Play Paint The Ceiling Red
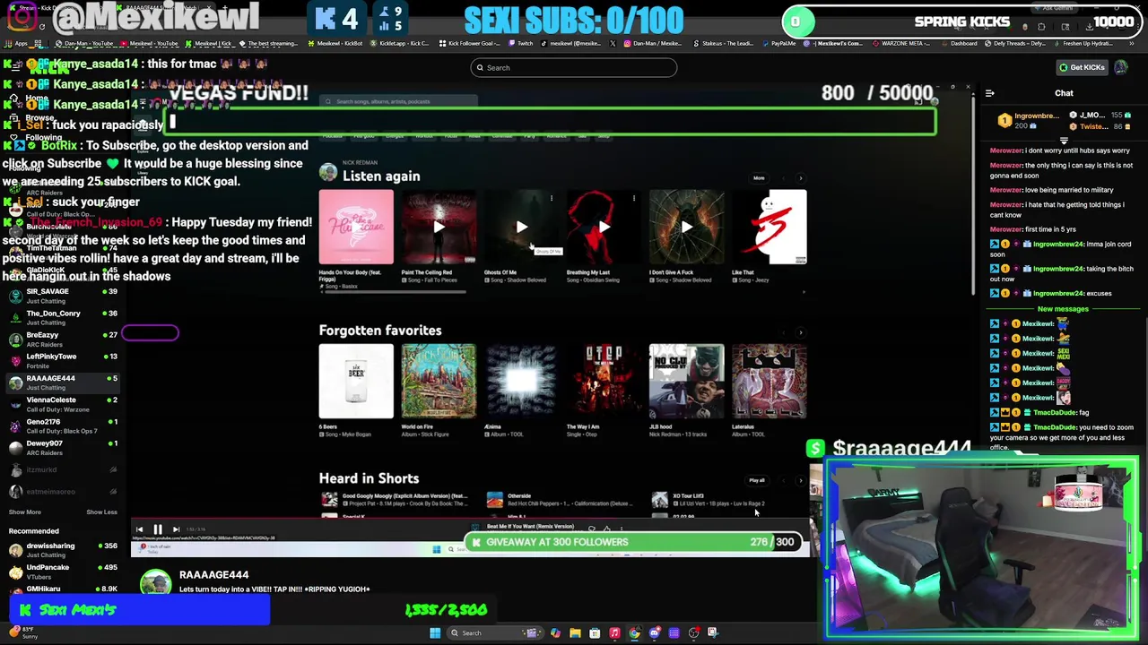Screen dimensions: 1148x645 (439, 228)
